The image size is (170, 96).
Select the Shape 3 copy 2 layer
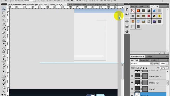[x=155, y=76]
